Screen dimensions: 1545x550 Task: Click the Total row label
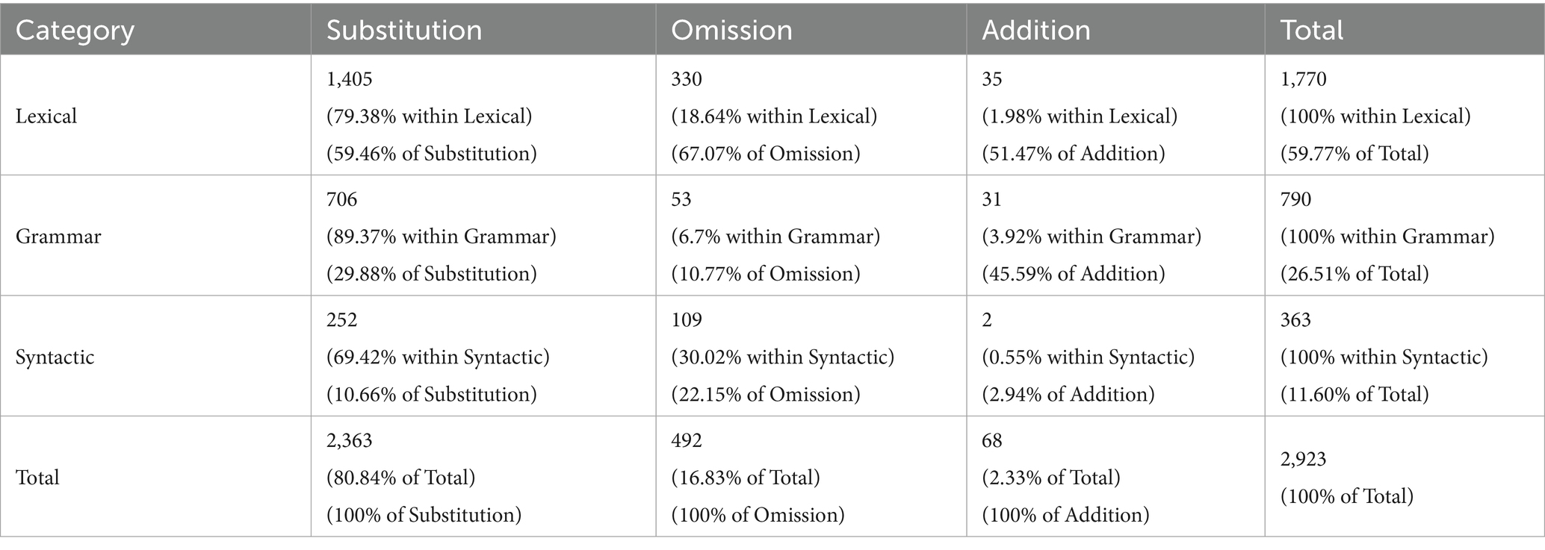[37, 478]
